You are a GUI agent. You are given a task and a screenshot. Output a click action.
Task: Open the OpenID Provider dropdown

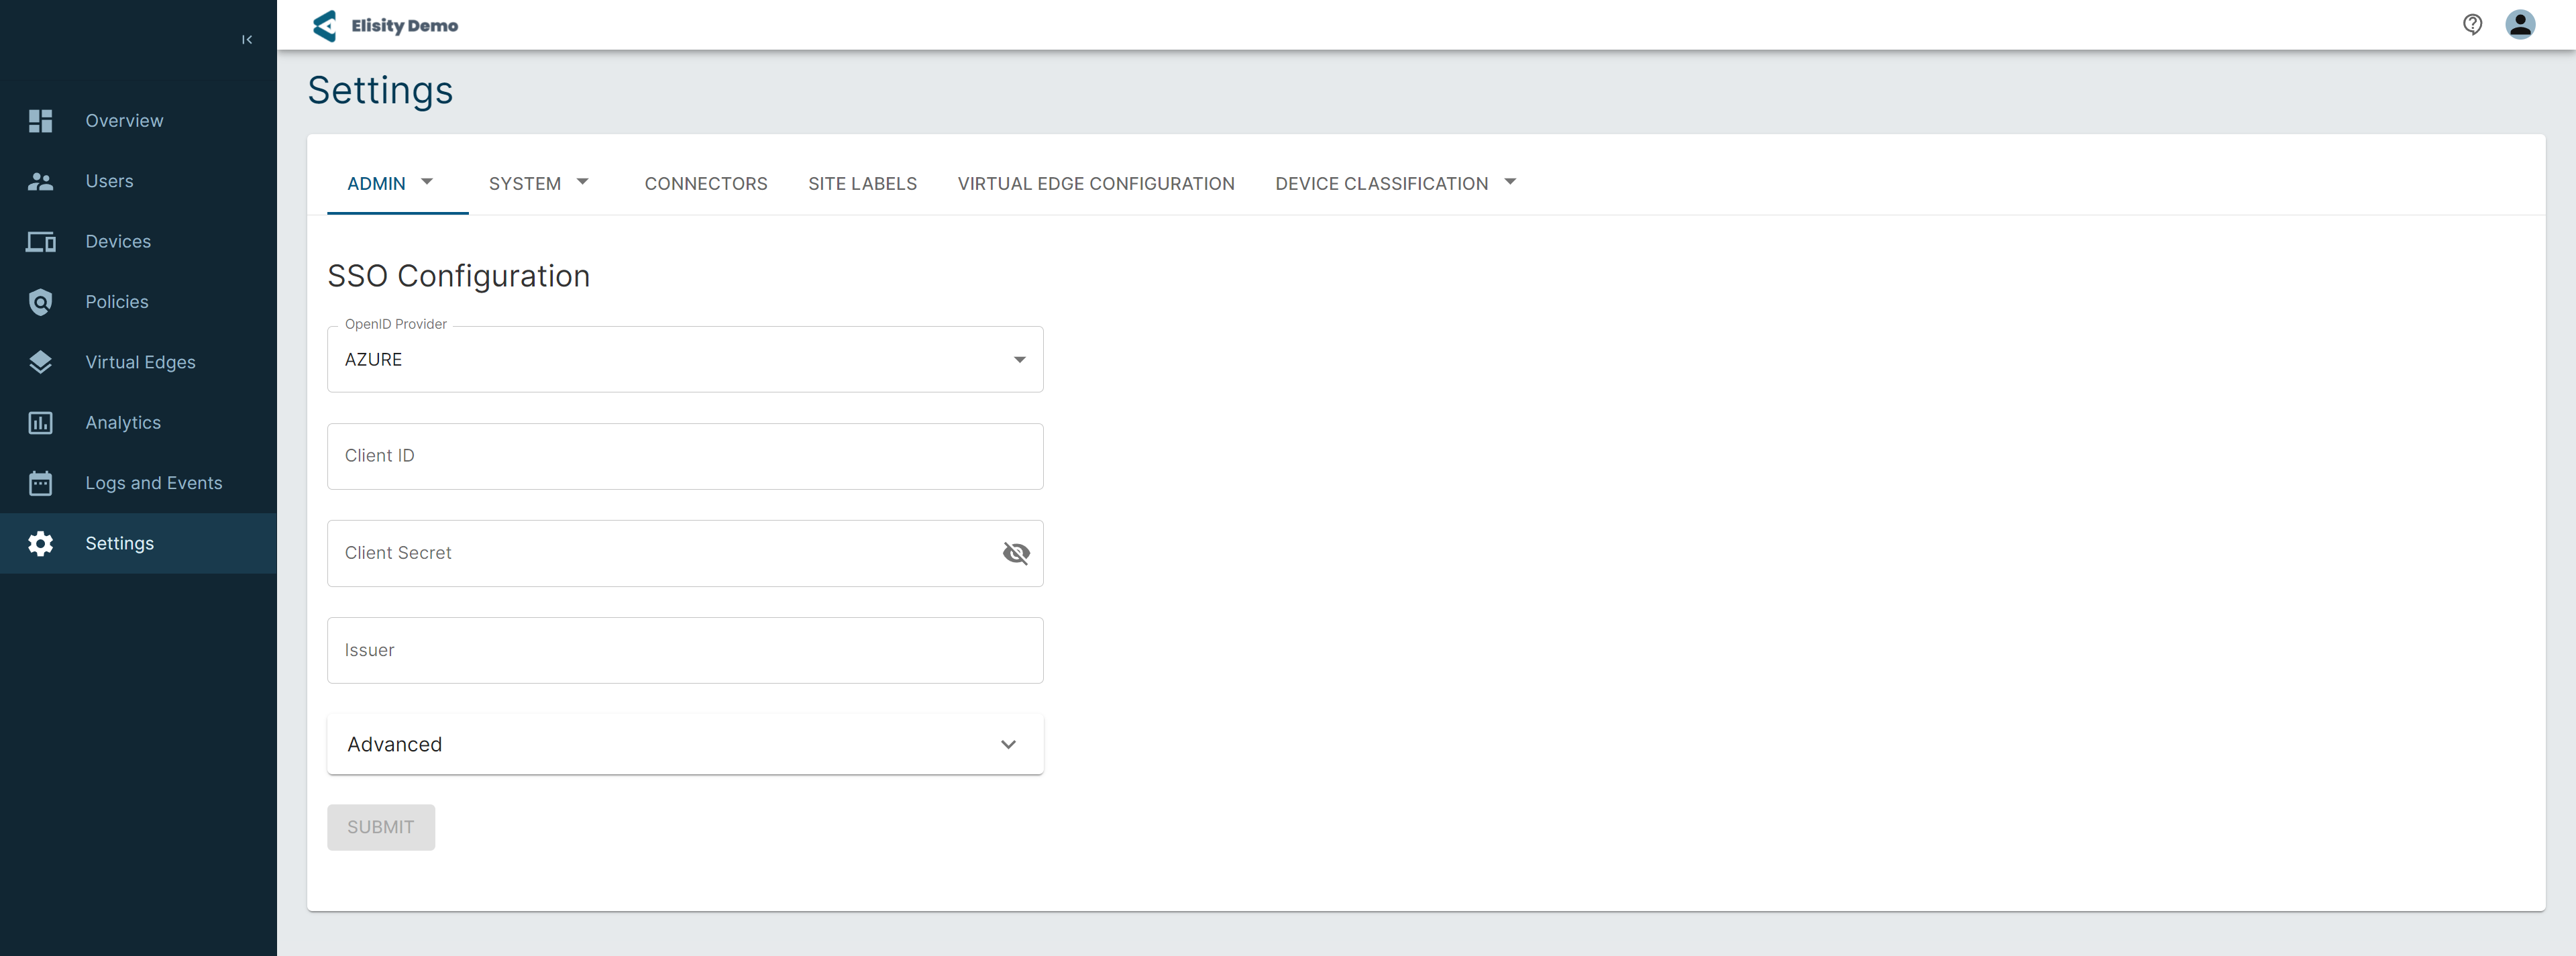(685, 359)
